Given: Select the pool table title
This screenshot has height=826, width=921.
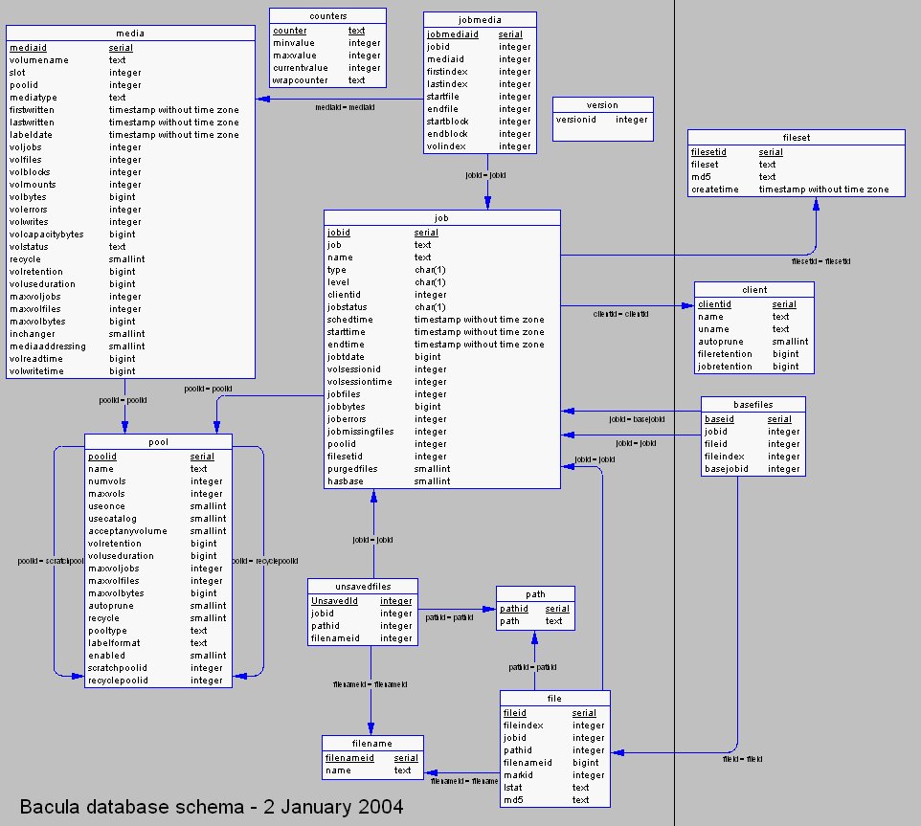Looking at the screenshot, I should point(158,442).
